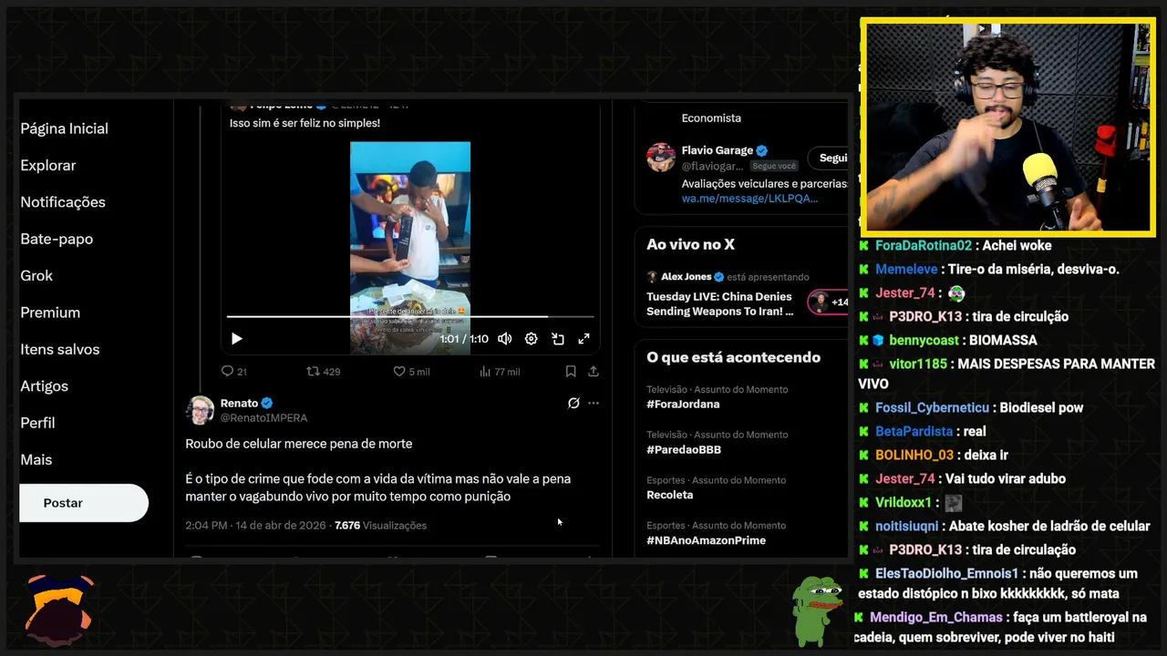The height and width of the screenshot is (656, 1167).
Task: Mute the video with speaker icon
Action: tap(504, 339)
